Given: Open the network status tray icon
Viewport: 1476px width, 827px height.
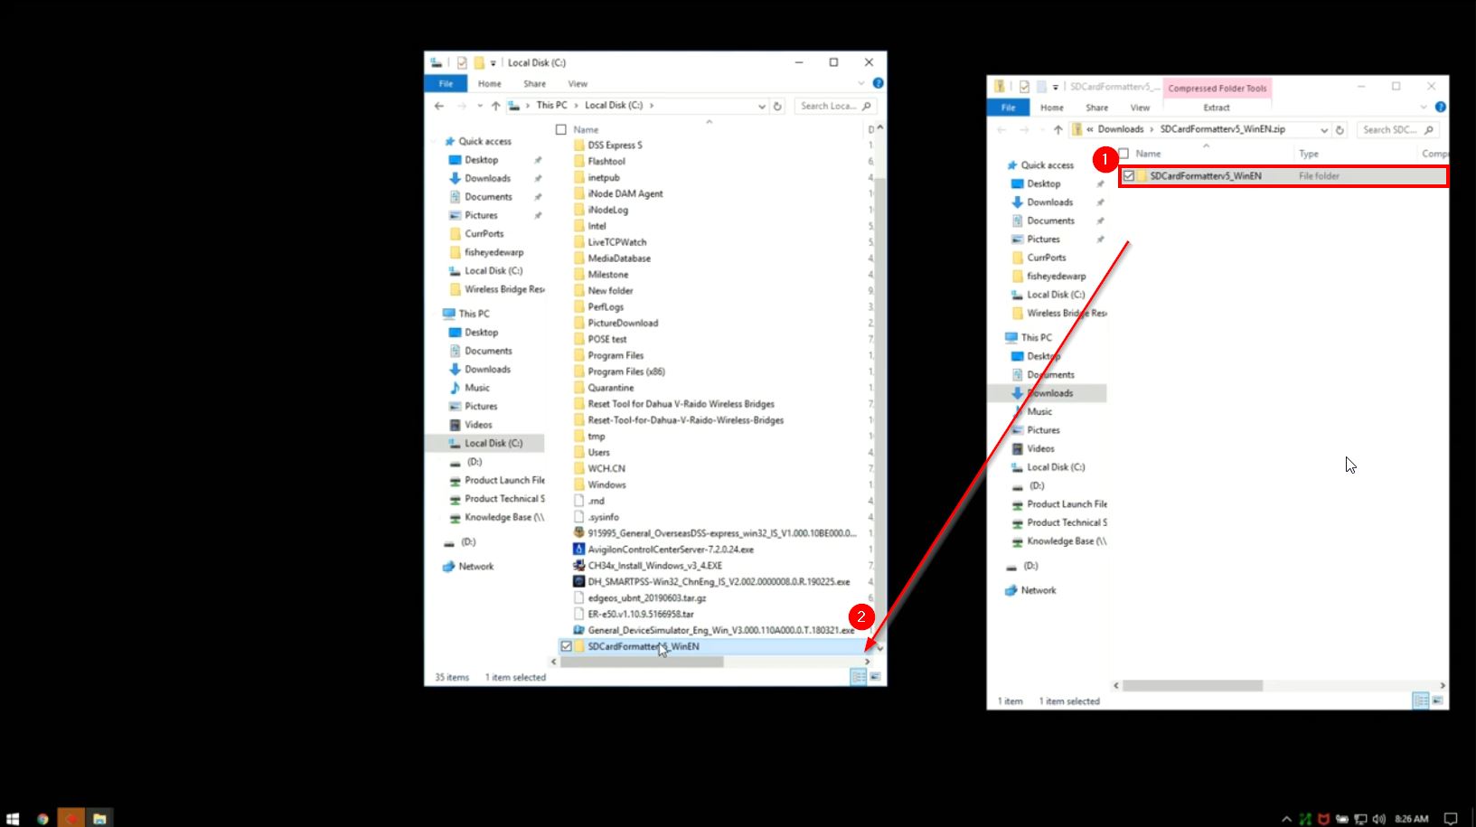Looking at the screenshot, I should [1361, 819].
